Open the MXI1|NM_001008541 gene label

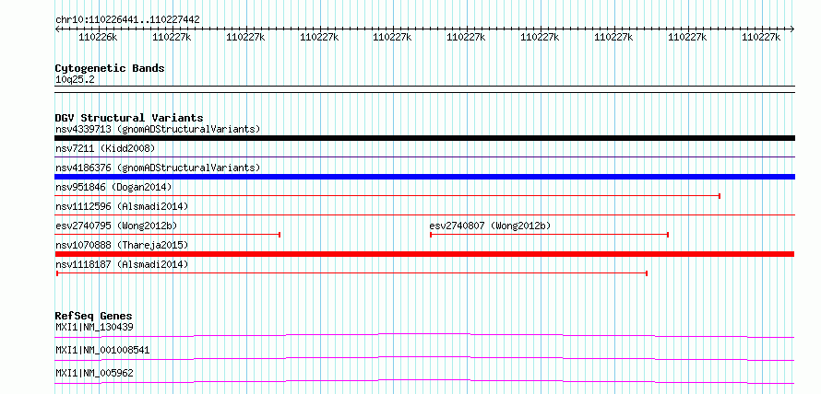coord(102,350)
